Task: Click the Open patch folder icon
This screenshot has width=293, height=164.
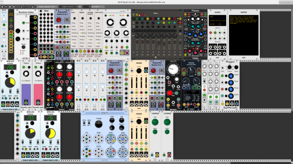Action: click(6, 6)
